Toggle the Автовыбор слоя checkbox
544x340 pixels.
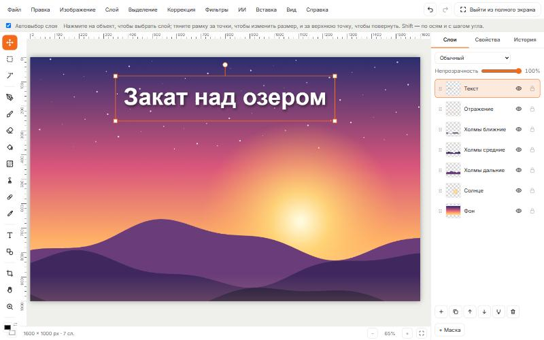pyautogui.click(x=8, y=26)
